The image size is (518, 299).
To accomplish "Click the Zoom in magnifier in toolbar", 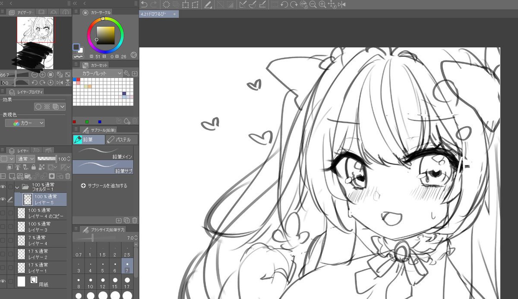I will coord(322,4).
